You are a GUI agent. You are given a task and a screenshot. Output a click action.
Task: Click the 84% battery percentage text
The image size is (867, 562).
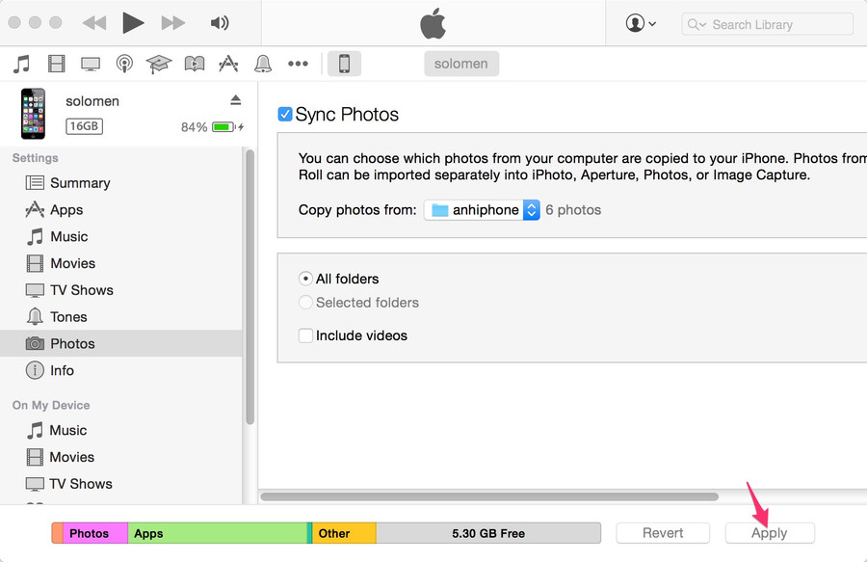(194, 127)
